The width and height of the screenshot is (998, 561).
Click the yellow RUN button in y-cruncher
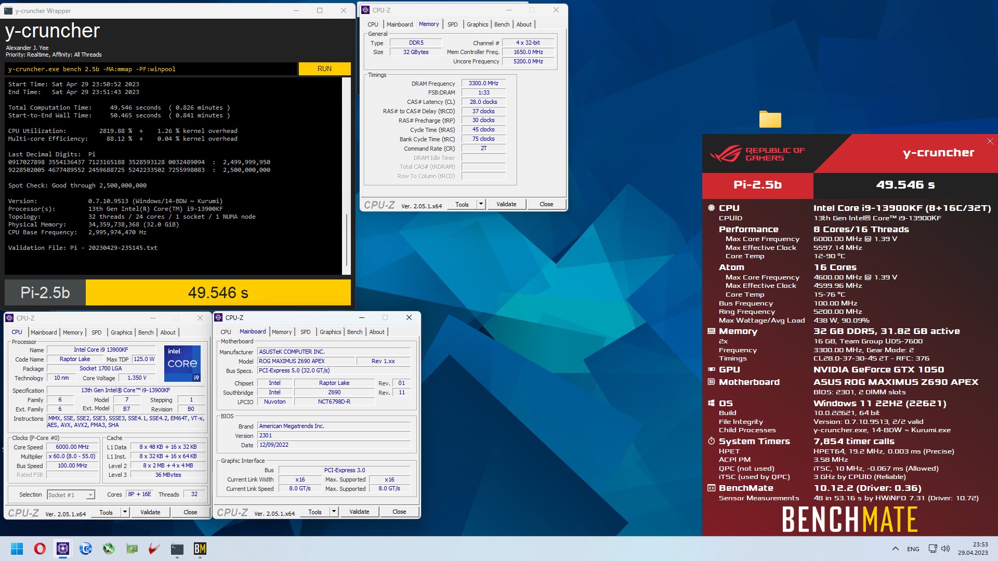324,69
